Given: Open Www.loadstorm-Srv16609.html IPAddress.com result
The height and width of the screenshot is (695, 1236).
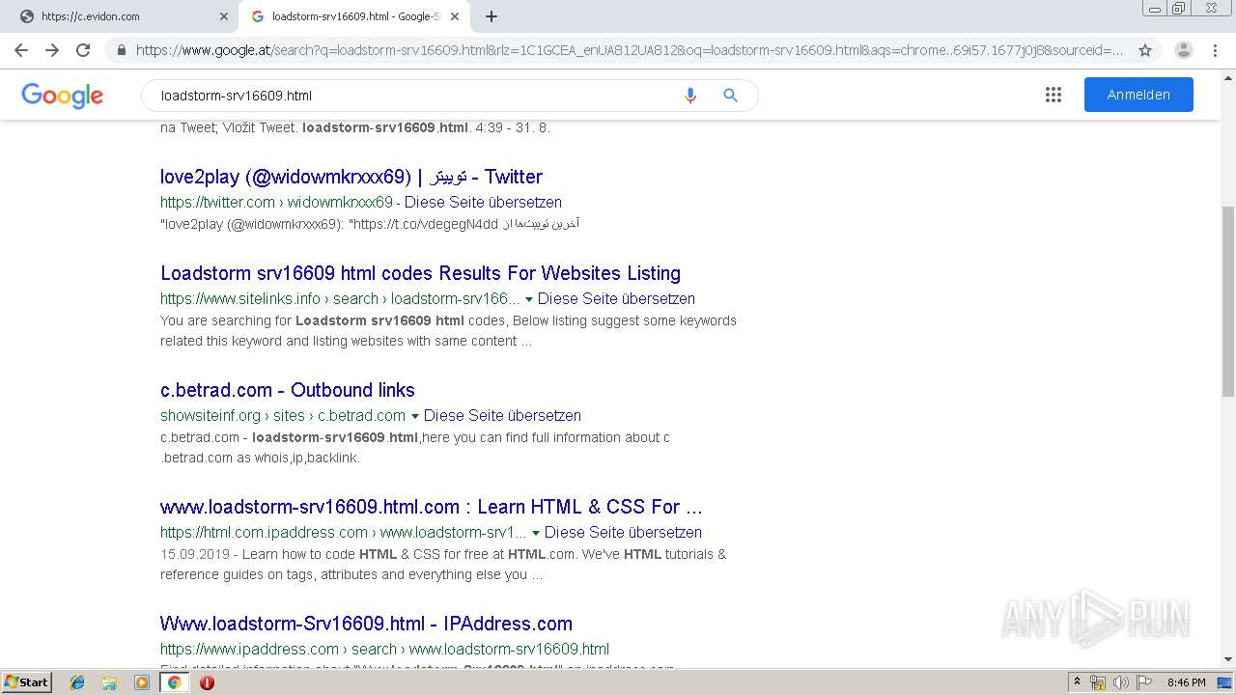Looking at the screenshot, I should pyautogui.click(x=366, y=624).
